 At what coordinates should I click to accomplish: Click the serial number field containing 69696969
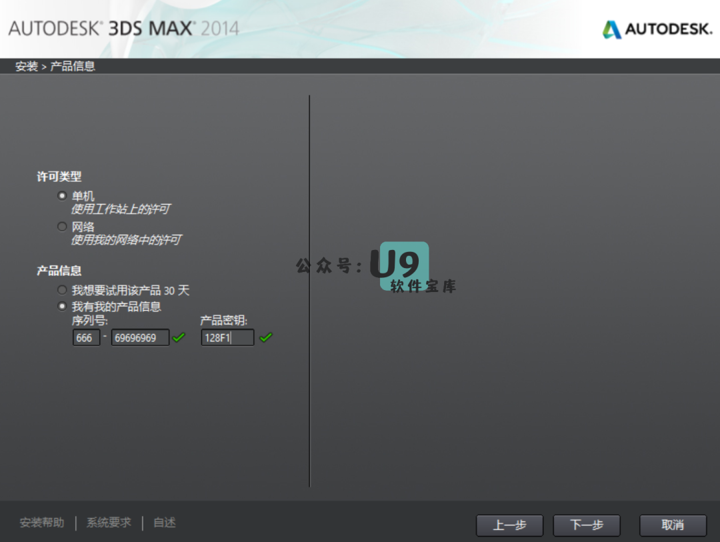click(x=140, y=338)
